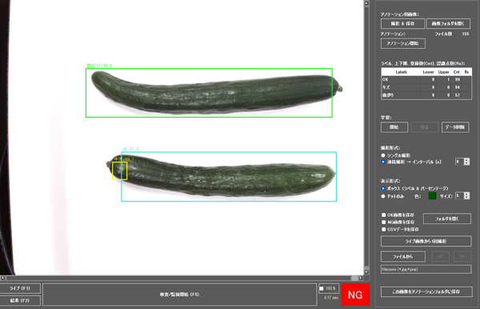Image resolution: width=480 pixels, height=309 pixels.
Task: Click the horizontal scrollbar left arrow
Action: [x=2, y=278]
